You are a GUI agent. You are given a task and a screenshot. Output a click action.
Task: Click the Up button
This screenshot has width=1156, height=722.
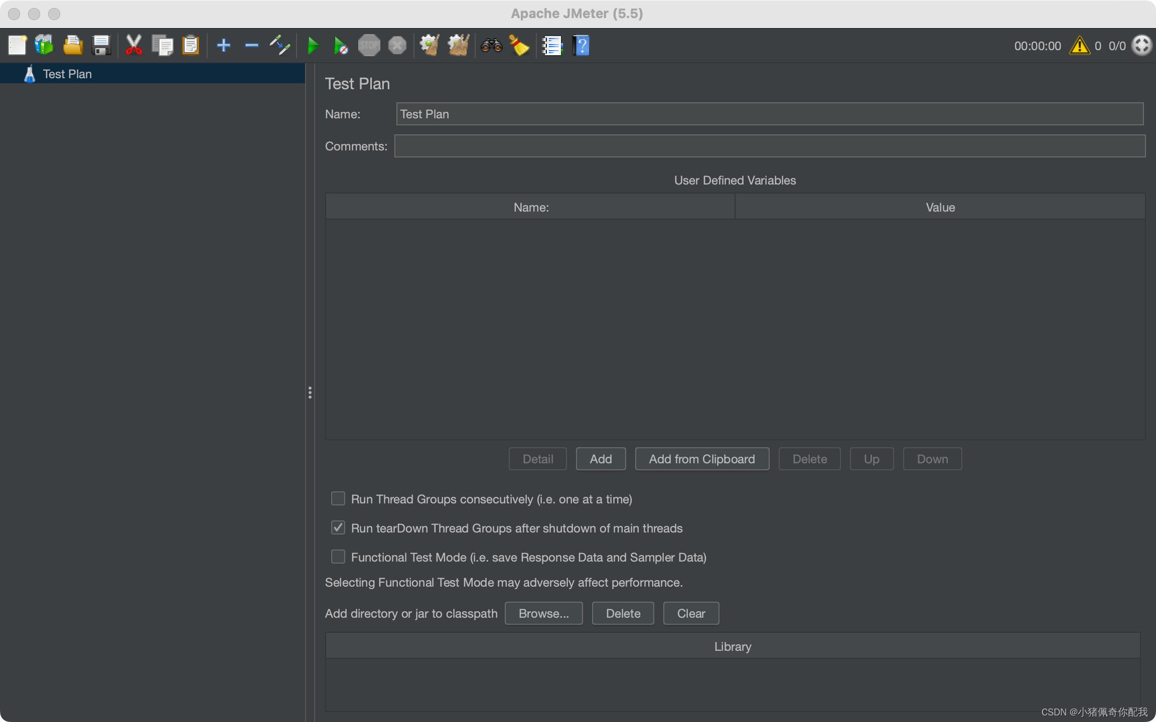pos(872,459)
